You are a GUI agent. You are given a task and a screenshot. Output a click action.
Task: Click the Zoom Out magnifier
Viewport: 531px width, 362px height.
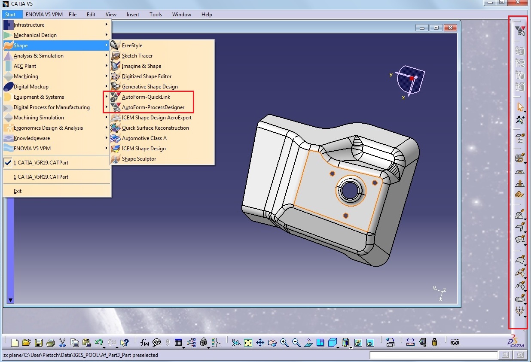click(x=296, y=343)
